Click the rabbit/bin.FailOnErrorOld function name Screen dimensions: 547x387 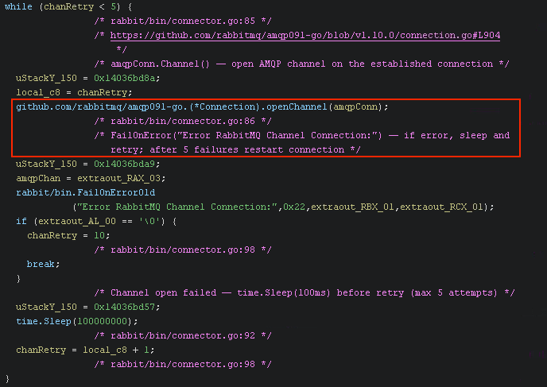86,192
